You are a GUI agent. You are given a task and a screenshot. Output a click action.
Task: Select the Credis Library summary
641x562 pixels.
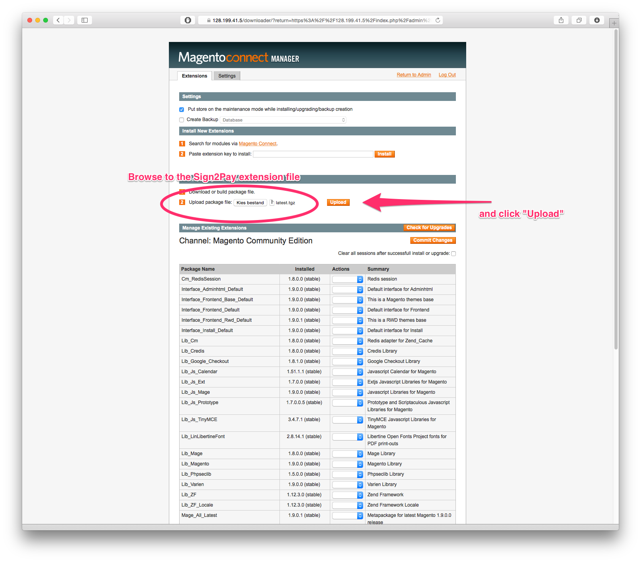382,351
